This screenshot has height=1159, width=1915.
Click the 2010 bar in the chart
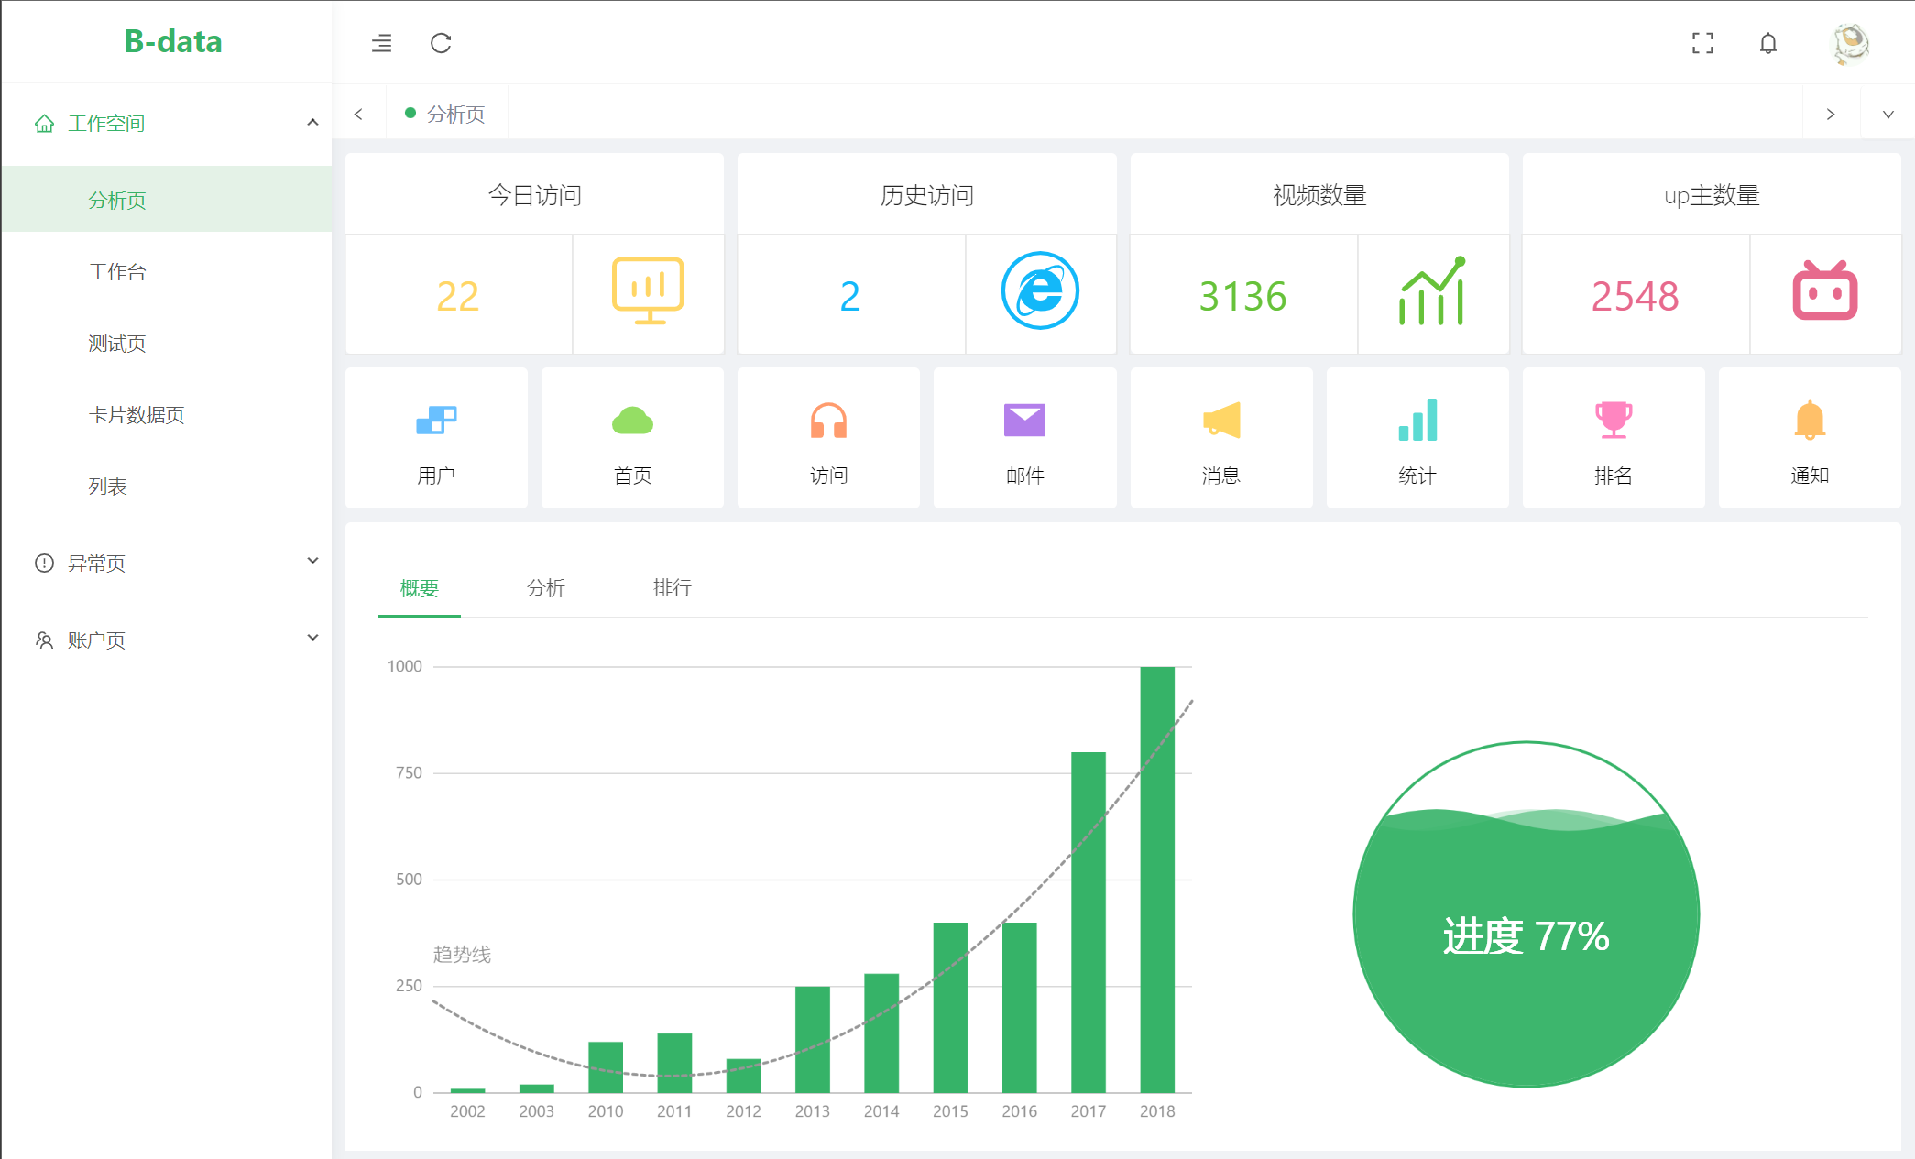point(606,1067)
